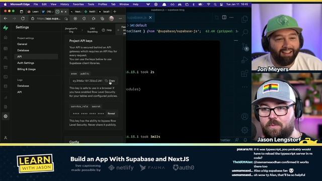The image size is (322, 181).
Task: Open the Storage sidebar icon
Action: (6, 67)
